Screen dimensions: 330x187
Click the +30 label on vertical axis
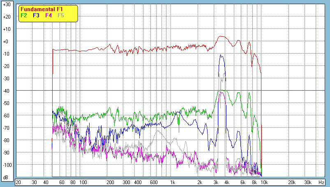coord(6,5)
